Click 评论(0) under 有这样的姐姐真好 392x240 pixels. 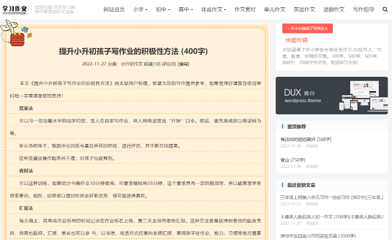pos(312,146)
